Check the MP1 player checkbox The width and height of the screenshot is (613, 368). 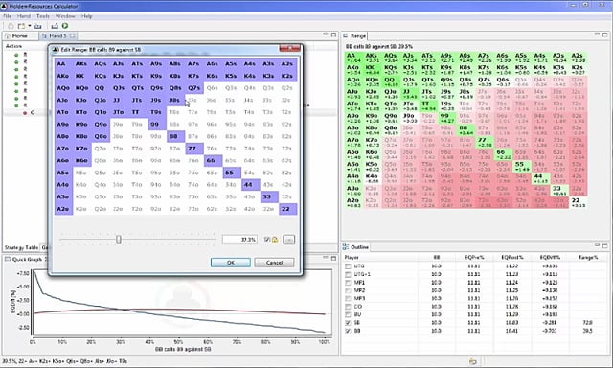(x=348, y=283)
